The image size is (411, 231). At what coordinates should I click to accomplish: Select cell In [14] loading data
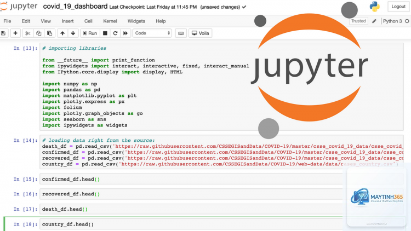[221, 152]
